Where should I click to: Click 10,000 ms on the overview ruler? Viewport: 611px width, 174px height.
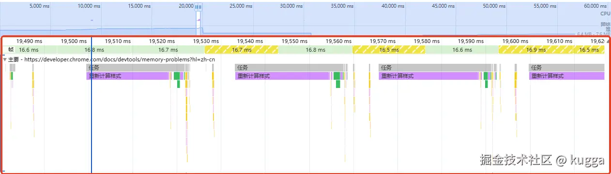pyautogui.click(x=89, y=6)
